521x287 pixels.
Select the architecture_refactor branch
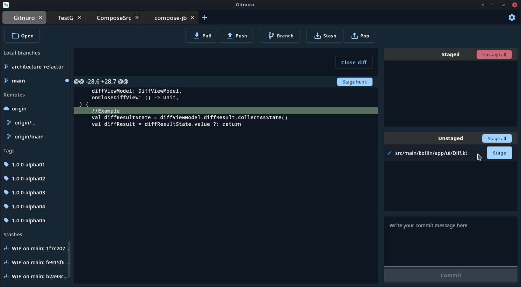(35, 67)
